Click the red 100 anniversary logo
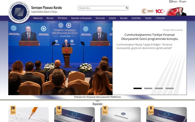 coord(160,11)
